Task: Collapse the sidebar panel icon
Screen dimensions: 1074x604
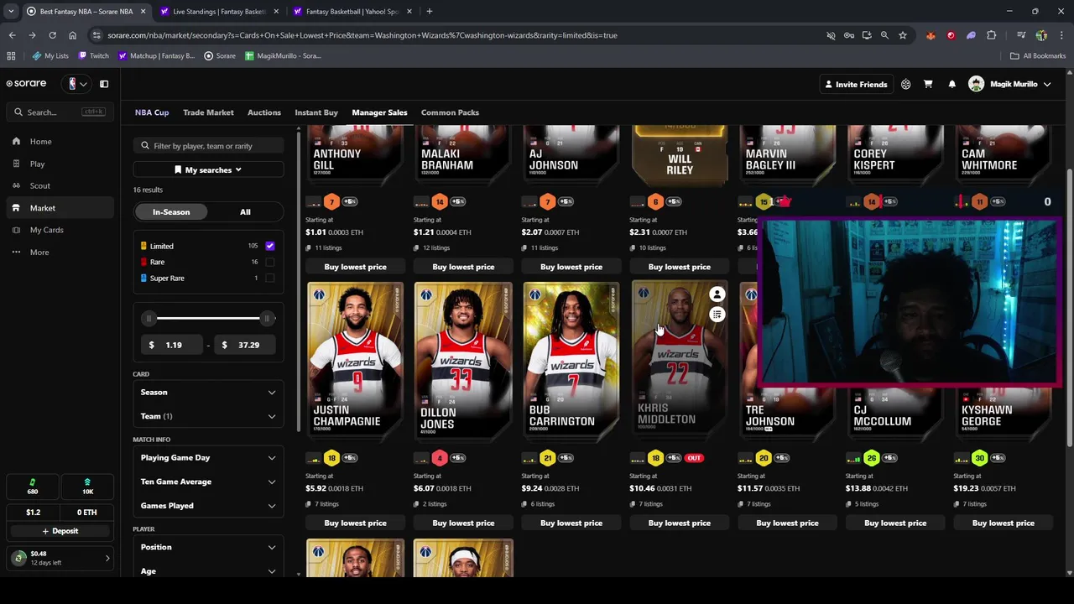Action: coord(104,84)
